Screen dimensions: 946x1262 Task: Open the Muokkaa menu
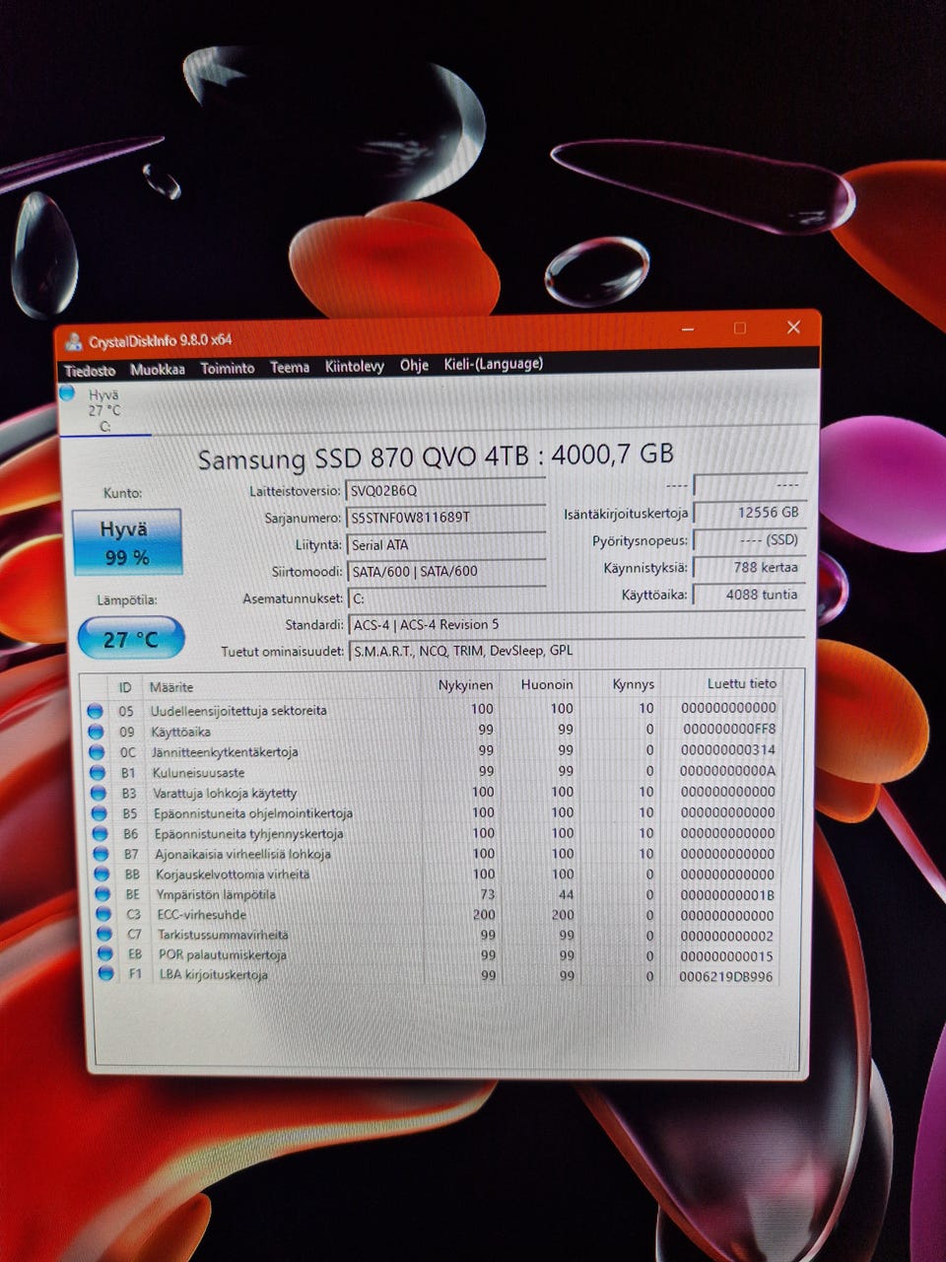158,370
